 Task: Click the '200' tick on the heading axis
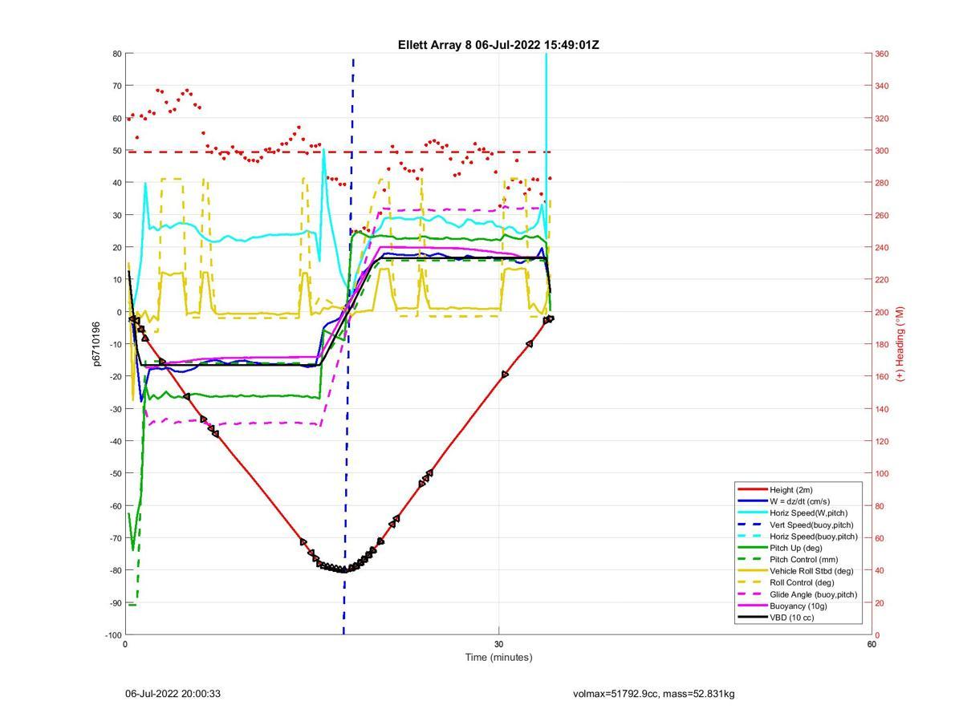pyautogui.click(x=882, y=312)
